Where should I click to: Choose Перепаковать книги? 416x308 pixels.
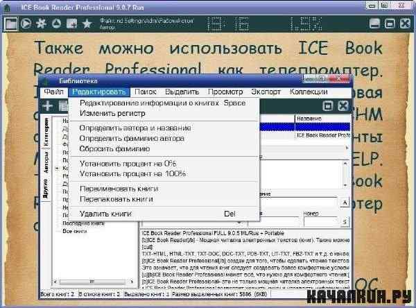(164, 199)
